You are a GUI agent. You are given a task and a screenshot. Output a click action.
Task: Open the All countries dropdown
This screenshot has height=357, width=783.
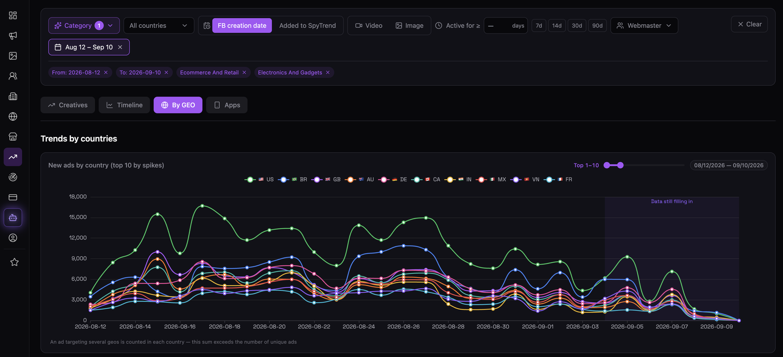coord(159,26)
